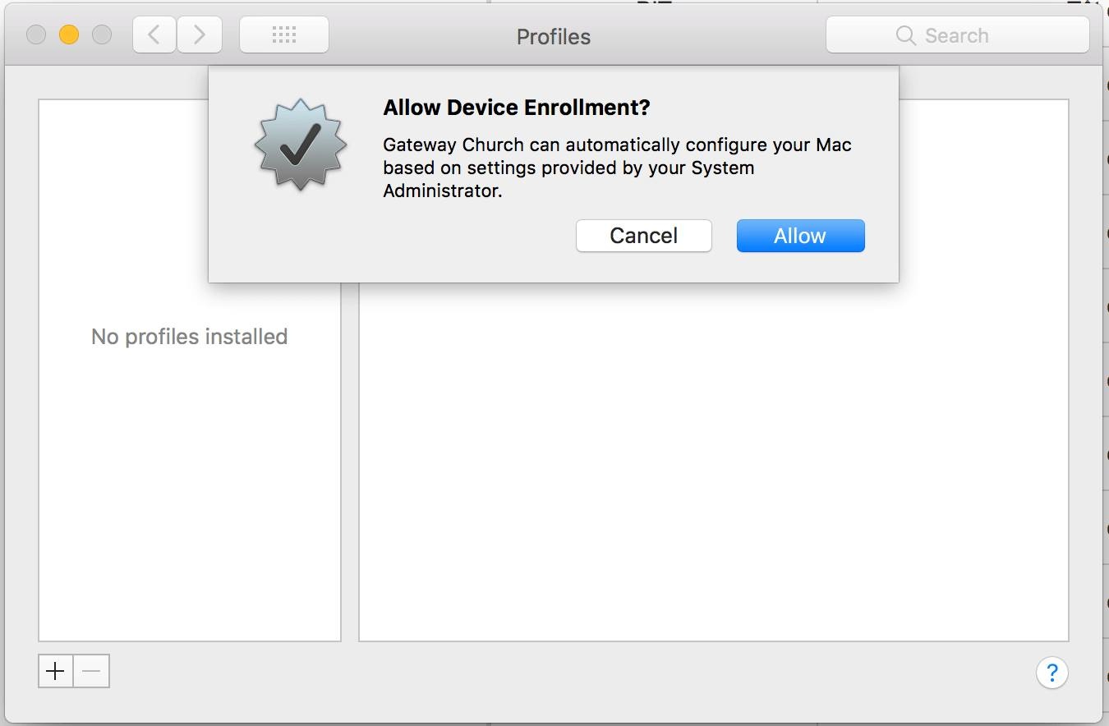Click the gray zoom window button
The height and width of the screenshot is (726, 1109).
tap(102, 34)
